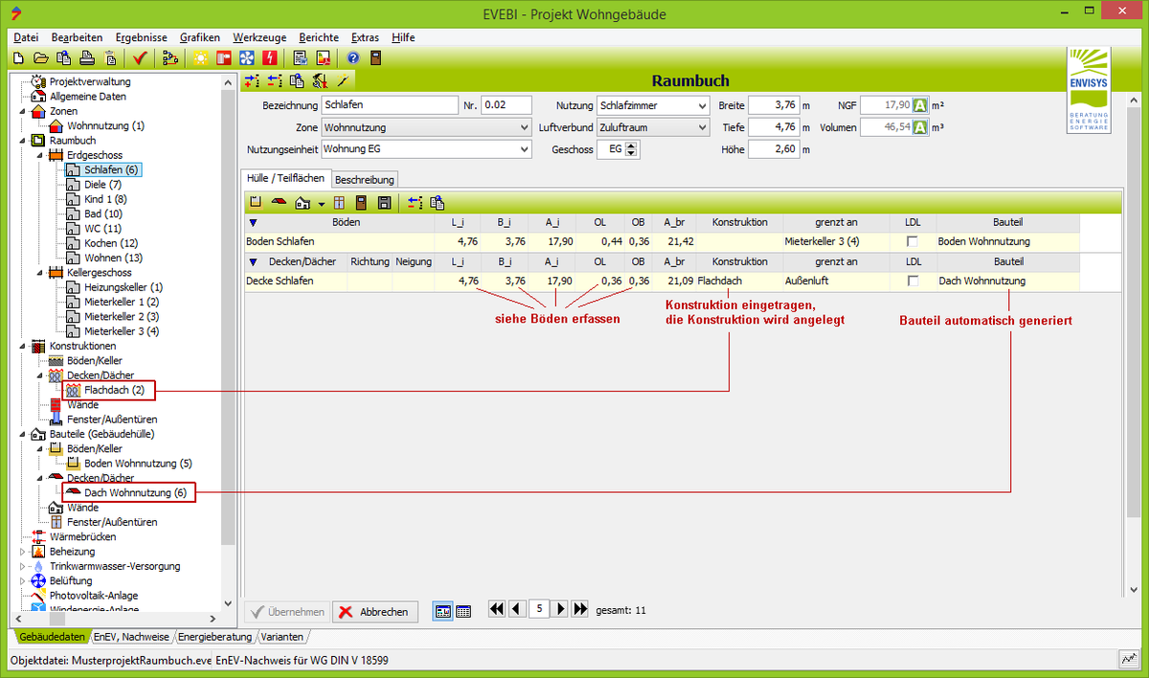Click the Bezeichnung field containing Schlafen

tap(390, 105)
